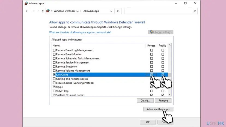Toggle Public for Solitaire & Casual Games
The width and height of the screenshot is (226, 127).
[x=163, y=95]
